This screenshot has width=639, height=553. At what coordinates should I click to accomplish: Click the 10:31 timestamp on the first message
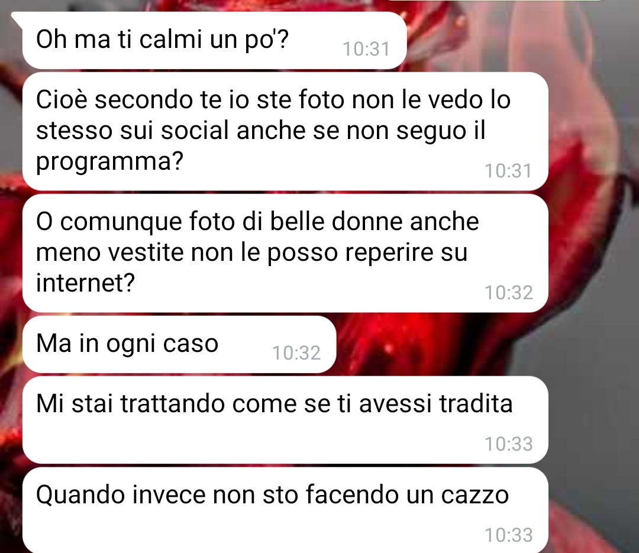[366, 49]
